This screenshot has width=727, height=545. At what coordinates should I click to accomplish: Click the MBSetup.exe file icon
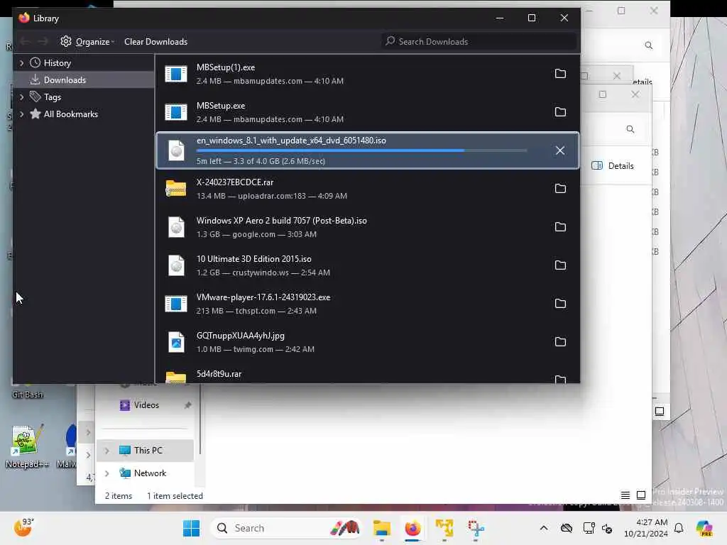click(x=176, y=112)
